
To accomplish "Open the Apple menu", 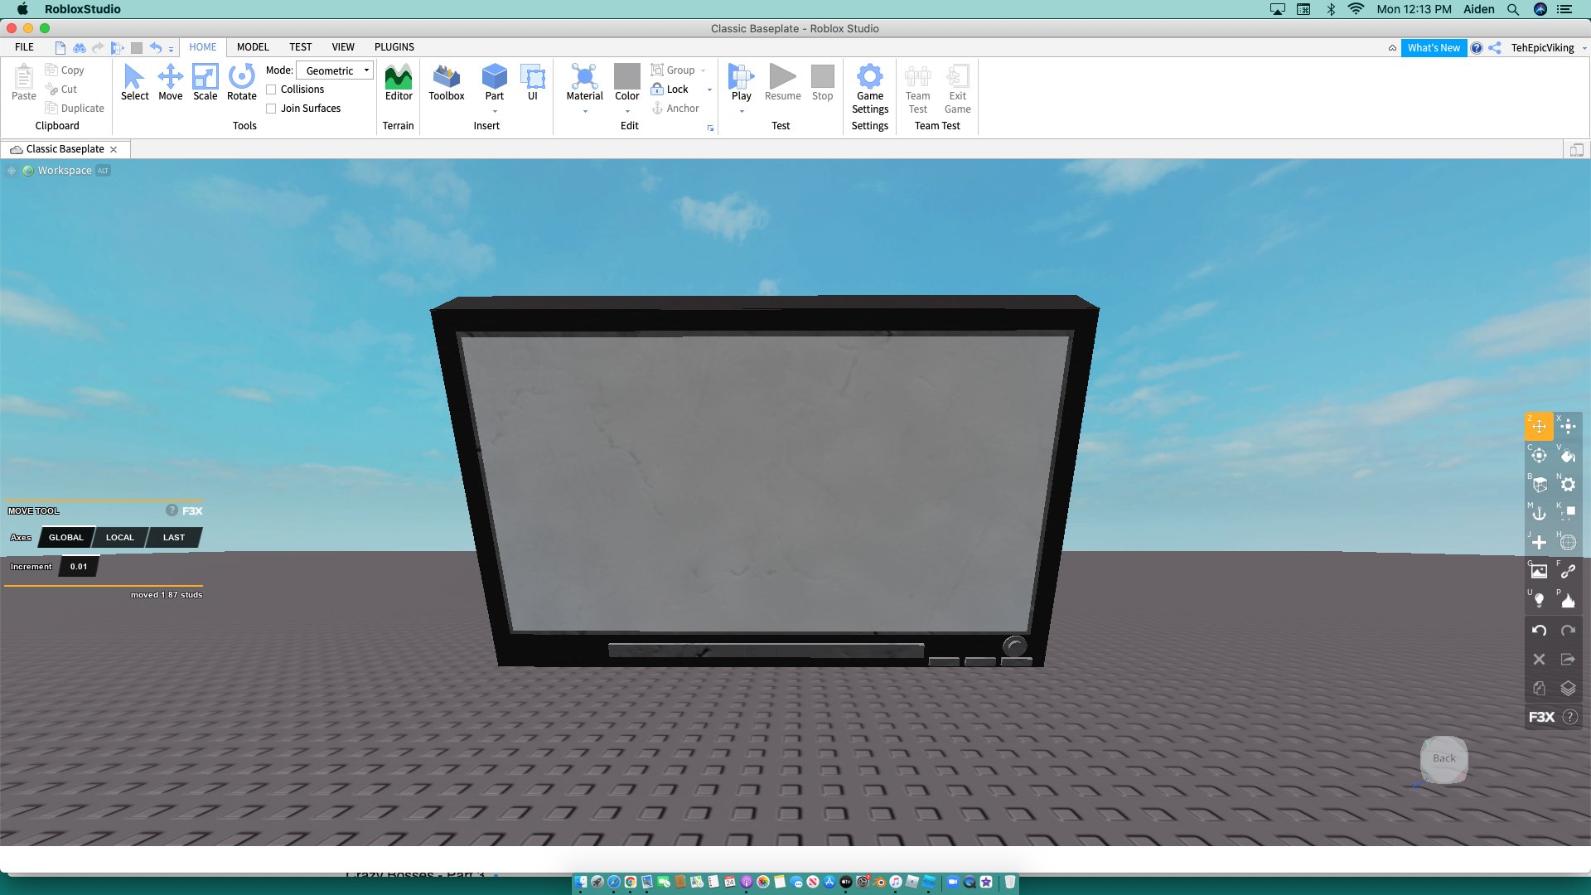I will pyautogui.click(x=22, y=9).
